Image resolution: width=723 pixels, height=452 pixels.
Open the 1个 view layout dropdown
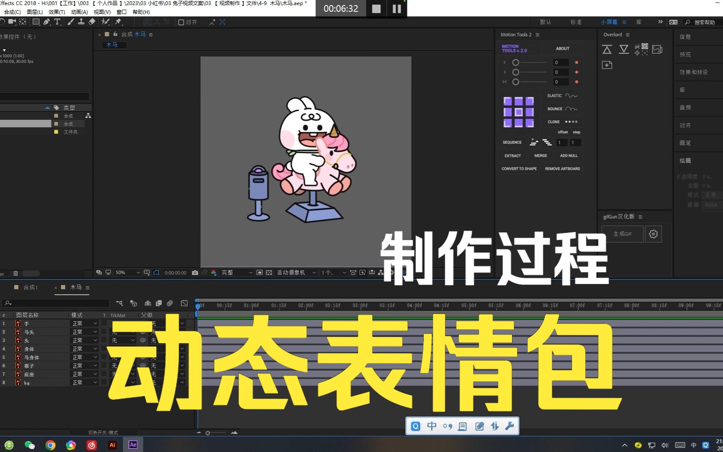point(333,272)
